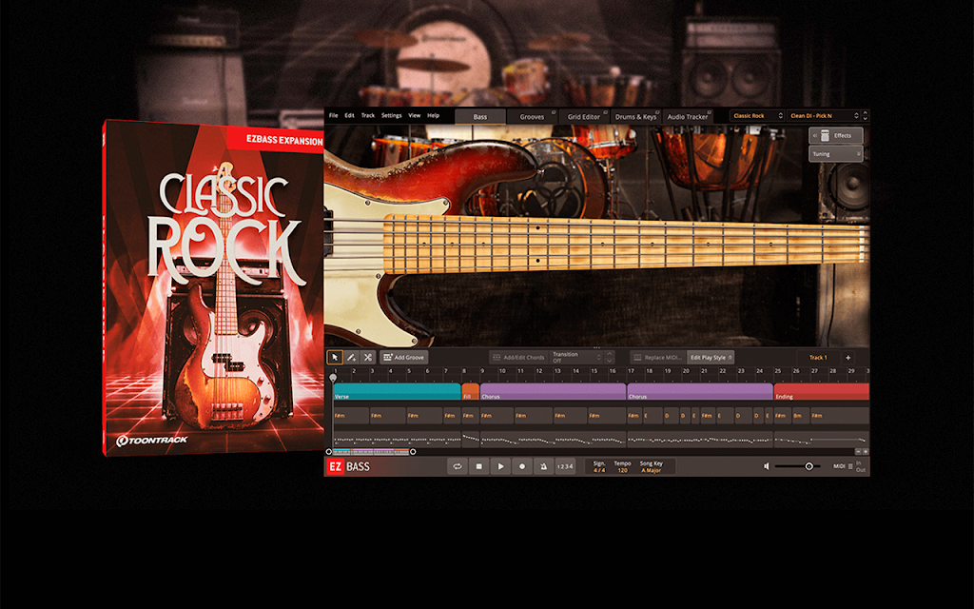Click the speaker volume icon

[x=767, y=466]
